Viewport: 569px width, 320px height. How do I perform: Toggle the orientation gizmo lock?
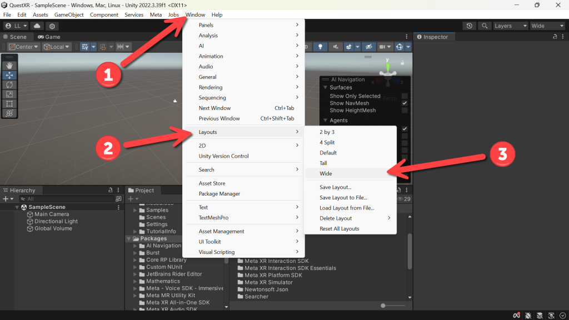click(402, 63)
